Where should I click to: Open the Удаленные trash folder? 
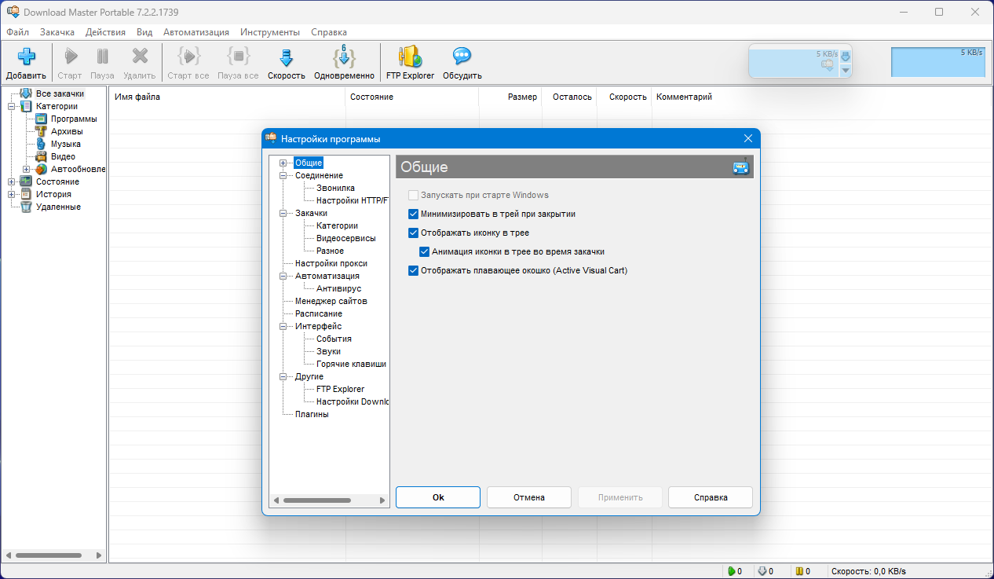point(26,207)
